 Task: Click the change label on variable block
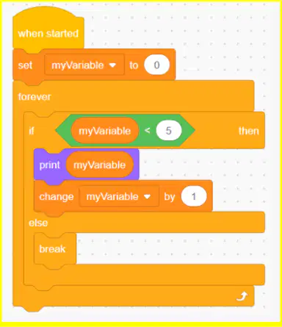click(x=57, y=197)
